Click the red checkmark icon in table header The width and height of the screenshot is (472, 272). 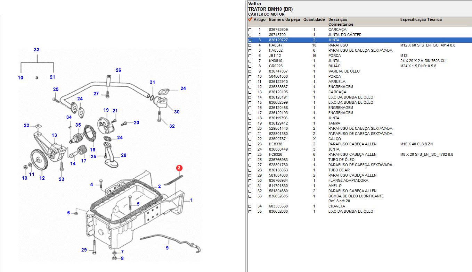(x=250, y=20)
